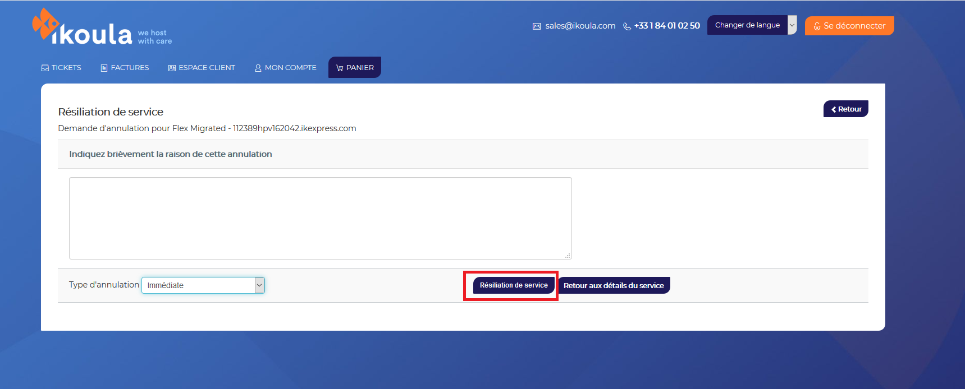The height and width of the screenshot is (389, 965).
Task: Click the Type d'annulation label
Action: (x=104, y=285)
